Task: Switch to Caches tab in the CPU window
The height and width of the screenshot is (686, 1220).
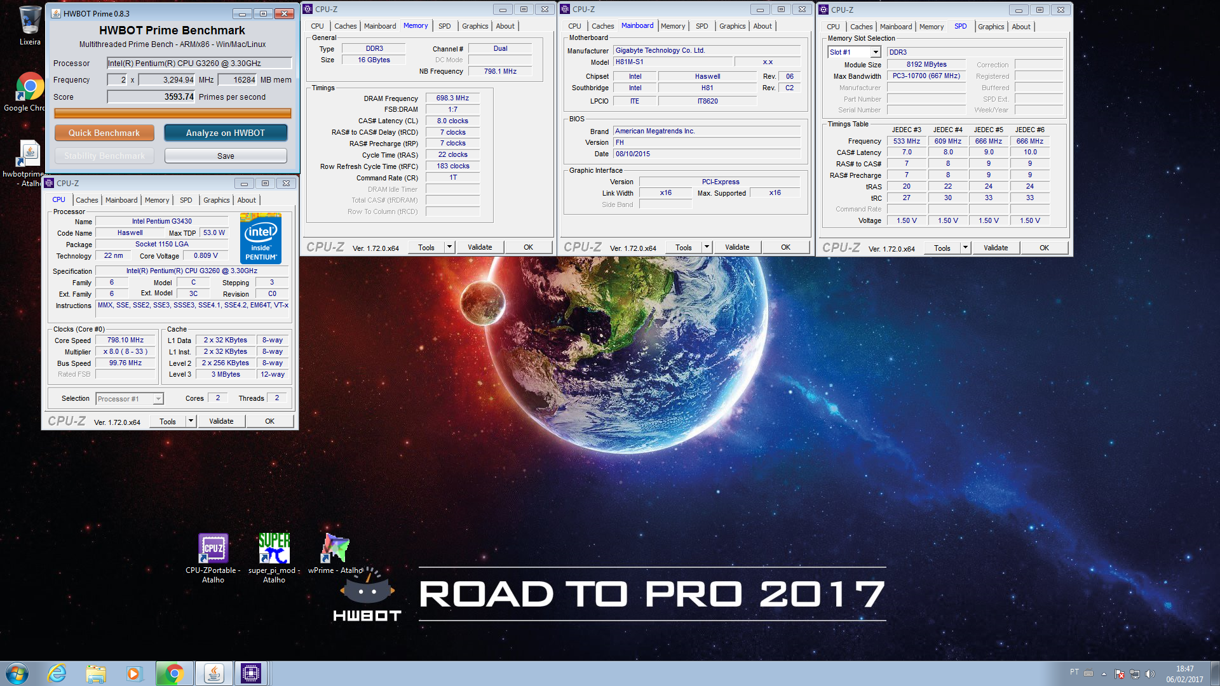Action: click(87, 200)
